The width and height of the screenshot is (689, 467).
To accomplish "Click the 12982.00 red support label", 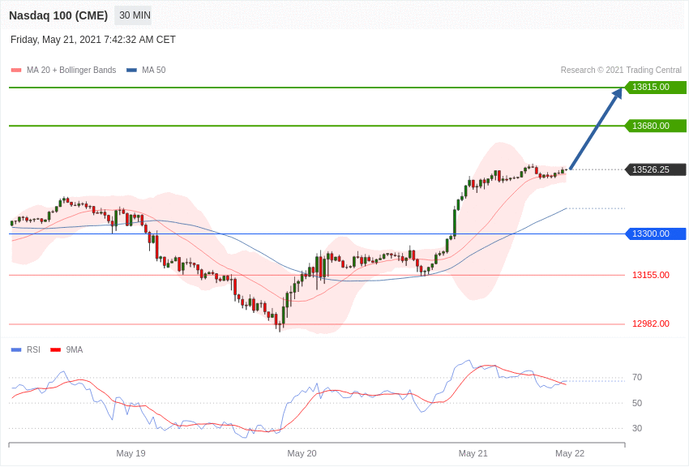I will pyautogui.click(x=651, y=323).
